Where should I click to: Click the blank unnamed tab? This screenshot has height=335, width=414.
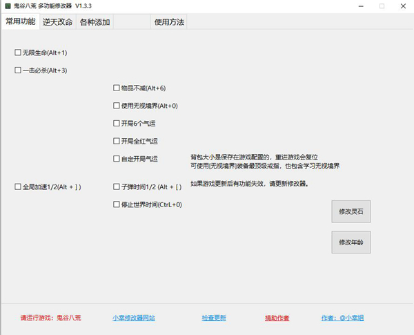click(132, 22)
